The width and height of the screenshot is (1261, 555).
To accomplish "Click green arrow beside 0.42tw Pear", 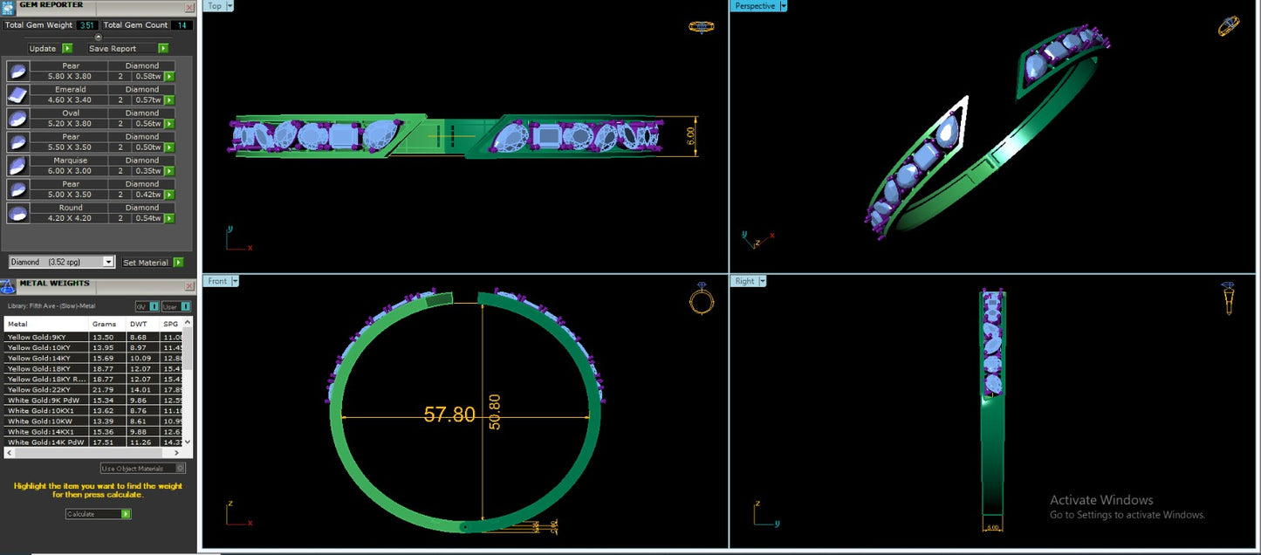I will point(169,195).
